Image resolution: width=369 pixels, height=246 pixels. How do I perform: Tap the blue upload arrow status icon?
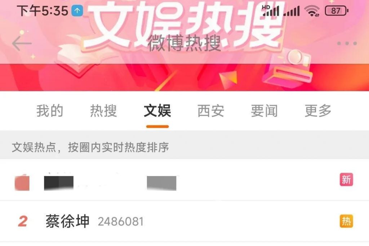(x=77, y=11)
